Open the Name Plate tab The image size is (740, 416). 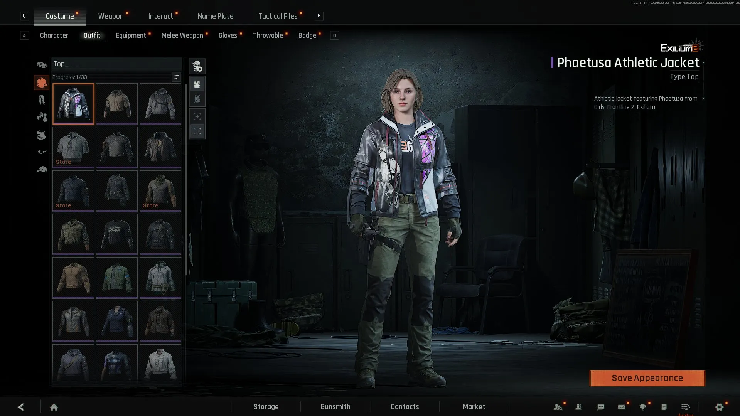(216, 16)
